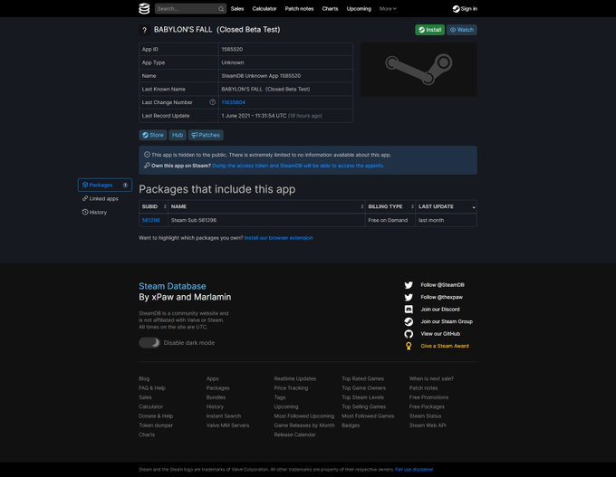Click Install our browser extension link
616x477 pixels.
(278, 238)
